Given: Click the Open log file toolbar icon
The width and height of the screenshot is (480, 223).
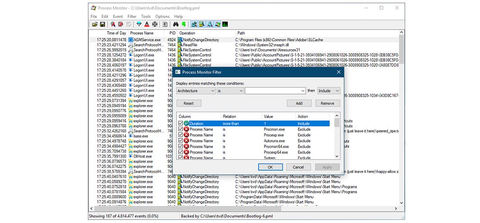Looking at the screenshot, I should click(95, 24).
